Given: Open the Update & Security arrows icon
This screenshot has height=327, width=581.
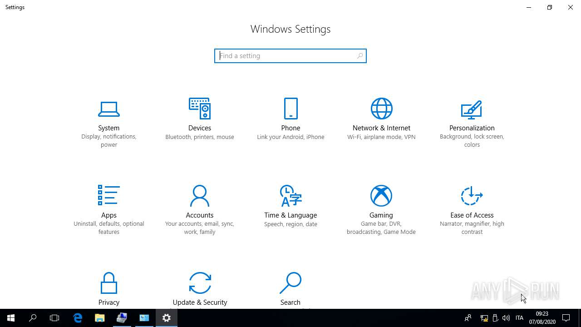Looking at the screenshot, I should (x=200, y=283).
